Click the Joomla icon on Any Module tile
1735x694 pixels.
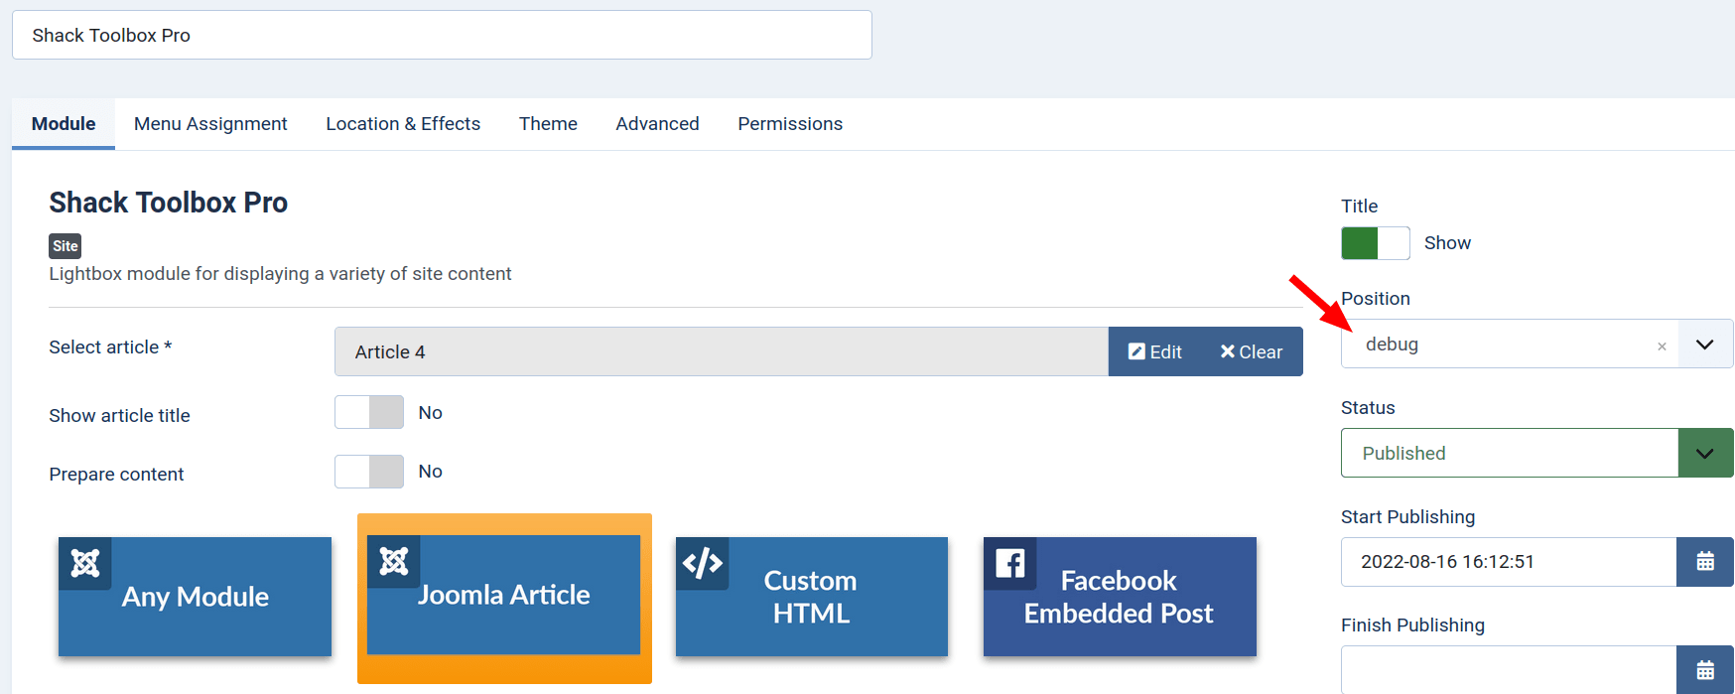pyautogui.click(x=85, y=564)
